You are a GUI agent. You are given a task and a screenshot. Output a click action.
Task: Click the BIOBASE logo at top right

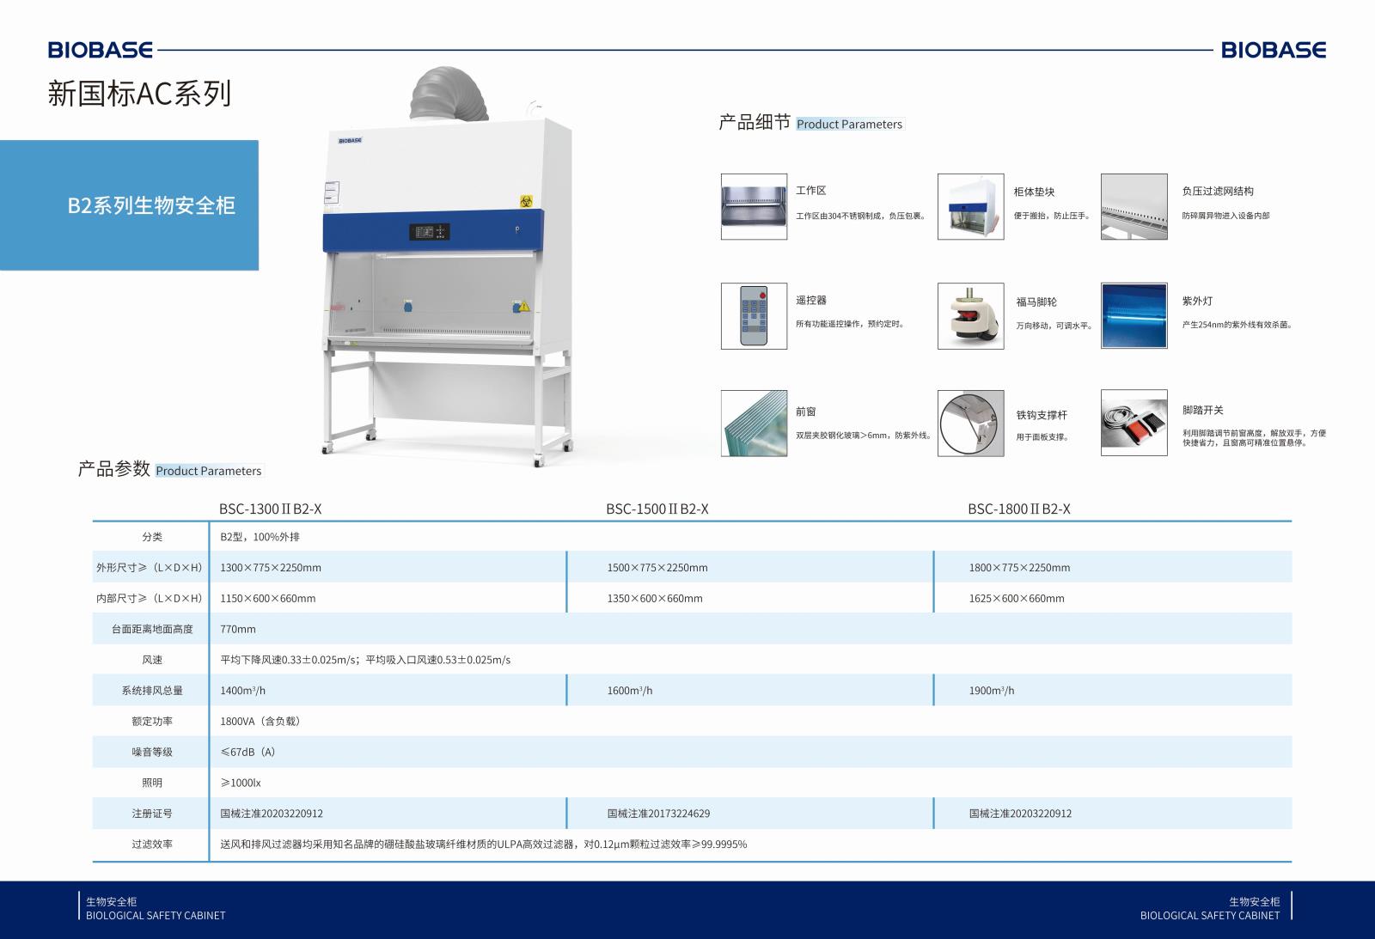[1274, 50]
